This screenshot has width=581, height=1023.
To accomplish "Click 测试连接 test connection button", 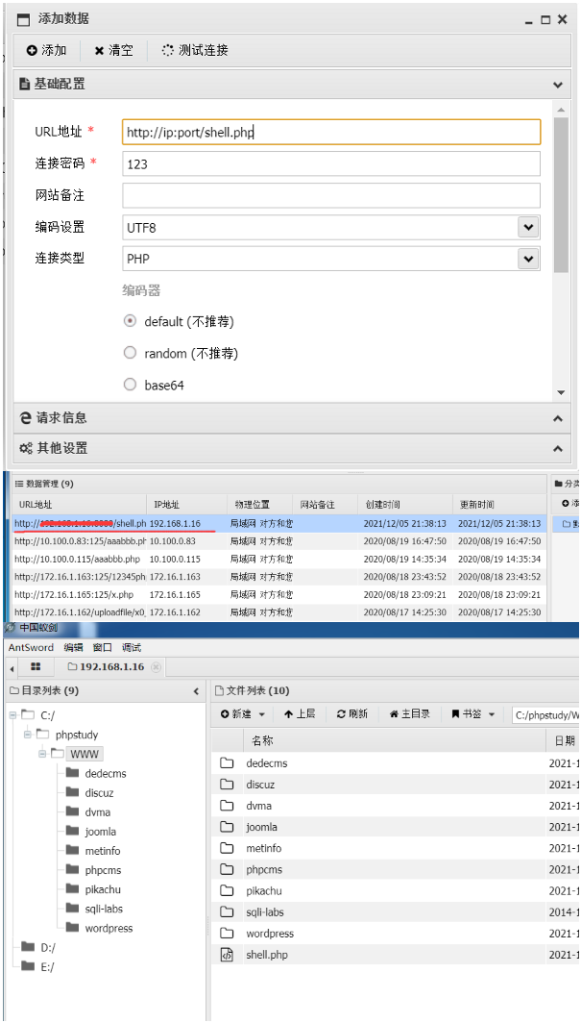I will (195, 50).
